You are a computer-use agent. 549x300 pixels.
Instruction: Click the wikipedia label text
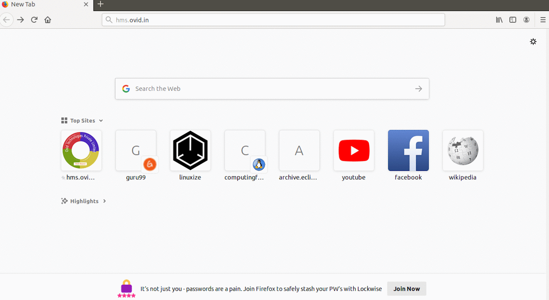(463, 178)
